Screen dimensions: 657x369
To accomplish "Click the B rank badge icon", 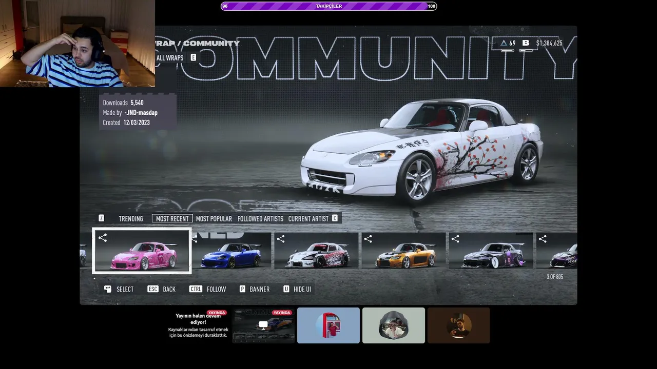I will (526, 43).
